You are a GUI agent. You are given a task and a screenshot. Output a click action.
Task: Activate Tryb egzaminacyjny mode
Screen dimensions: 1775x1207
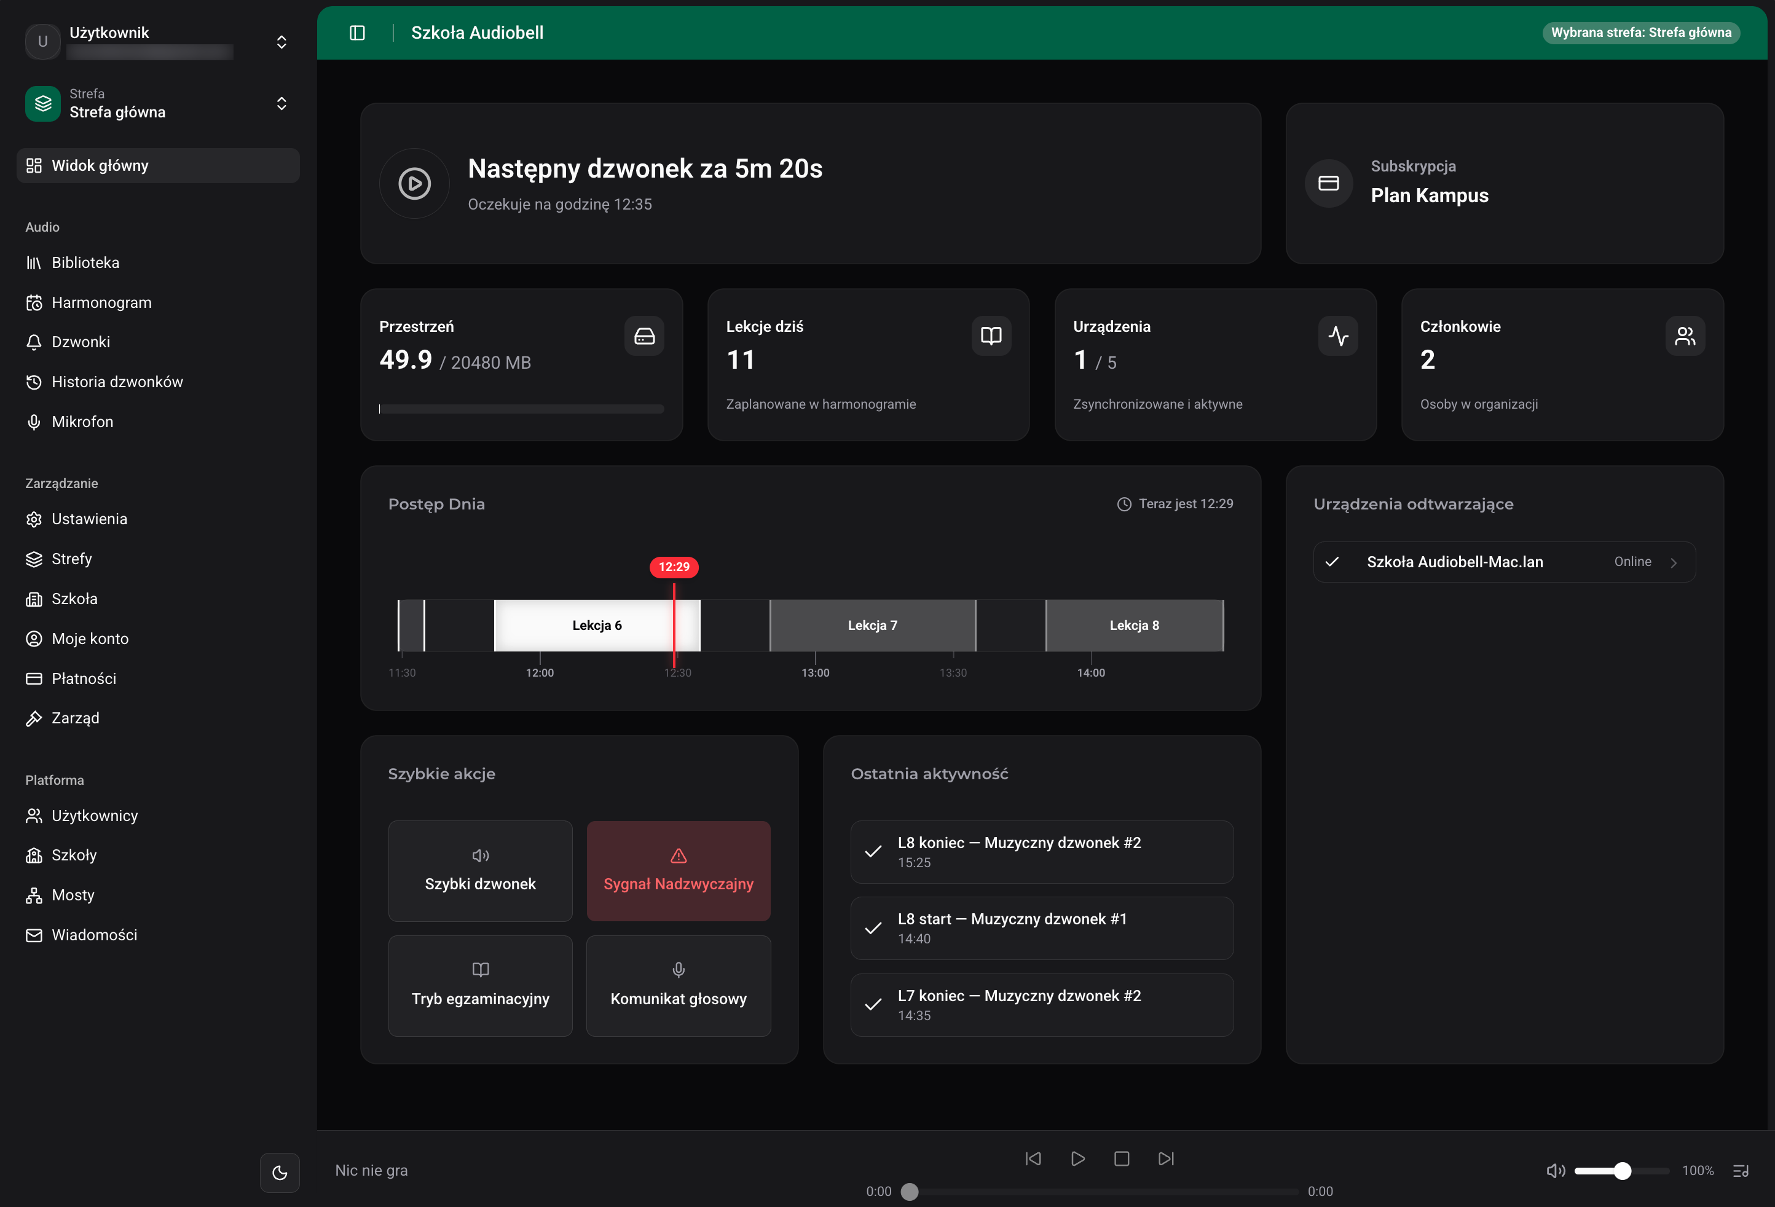click(x=481, y=986)
